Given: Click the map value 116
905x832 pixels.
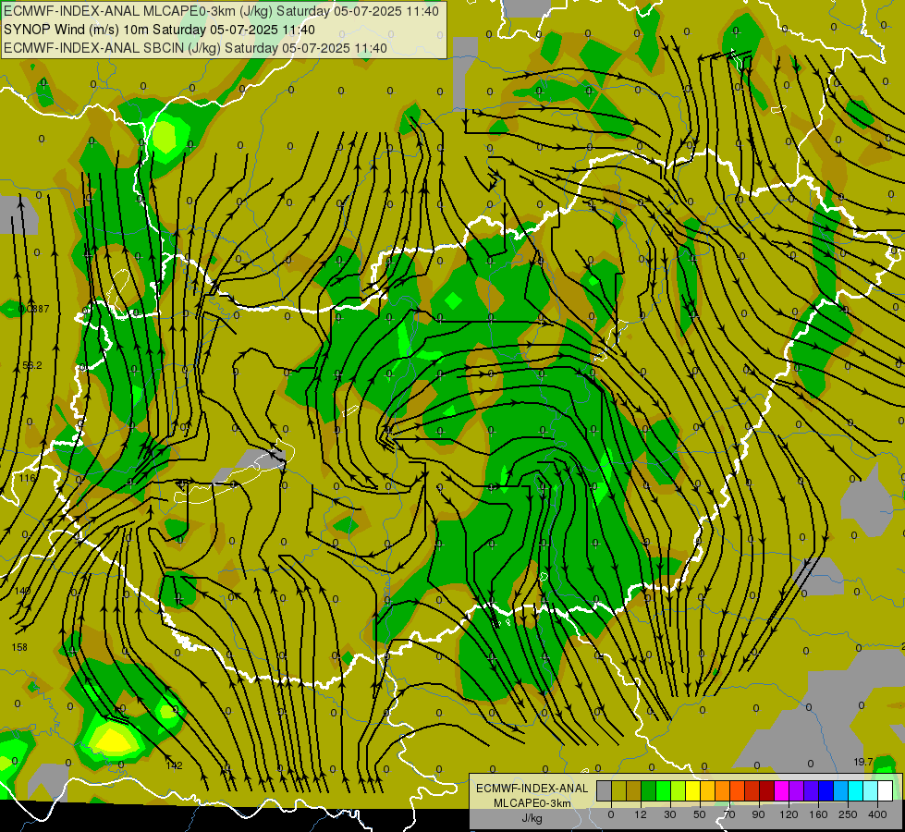Looking at the screenshot, I should tap(27, 478).
